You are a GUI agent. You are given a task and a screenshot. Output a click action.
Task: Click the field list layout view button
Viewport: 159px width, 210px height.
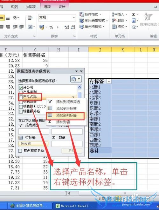coord(76,79)
